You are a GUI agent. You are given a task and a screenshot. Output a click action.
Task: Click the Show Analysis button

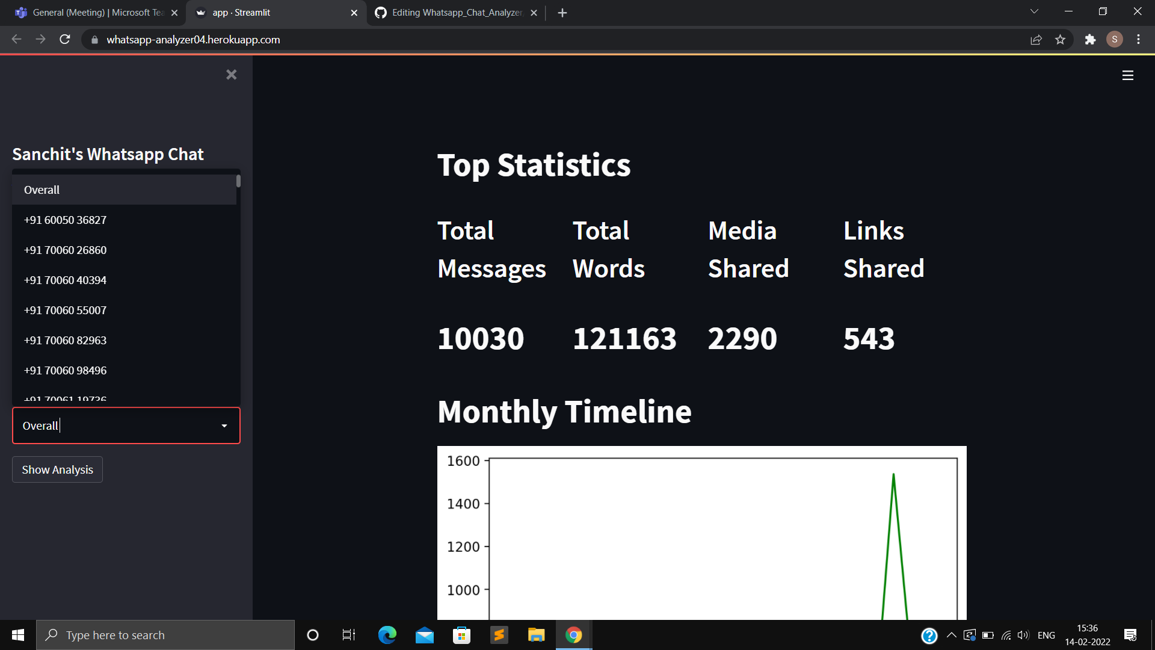(57, 469)
